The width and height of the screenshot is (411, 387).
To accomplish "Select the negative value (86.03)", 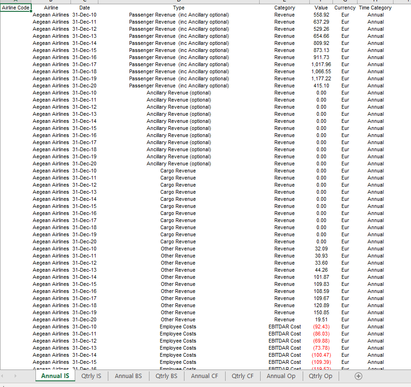I will 321,334.
